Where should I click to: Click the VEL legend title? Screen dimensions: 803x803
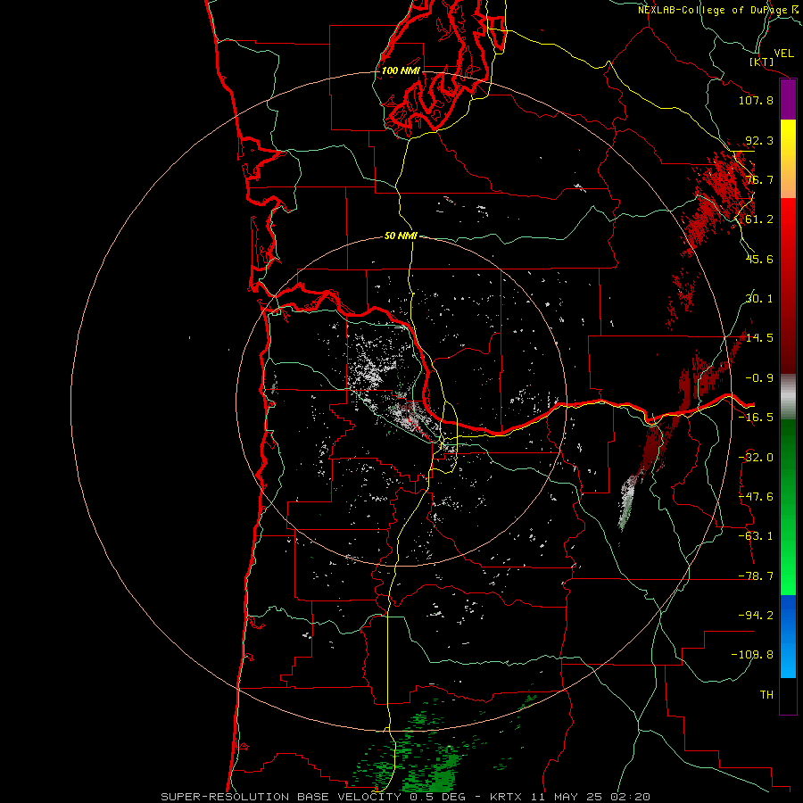pos(783,54)
